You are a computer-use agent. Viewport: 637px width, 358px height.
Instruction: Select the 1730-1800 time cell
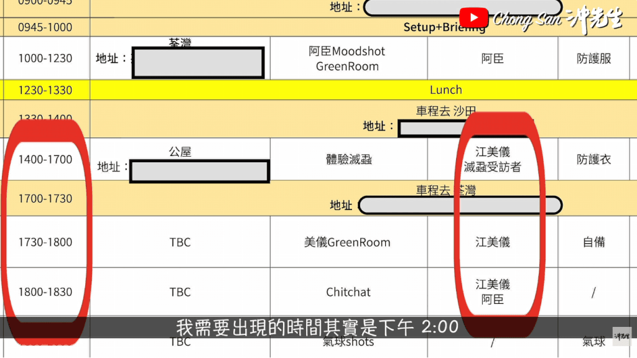click(x=45, y=242)
